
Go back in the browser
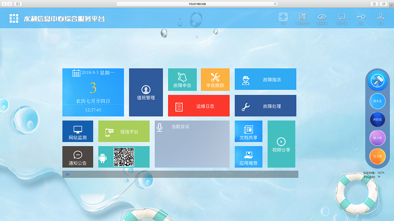(4, 4)
